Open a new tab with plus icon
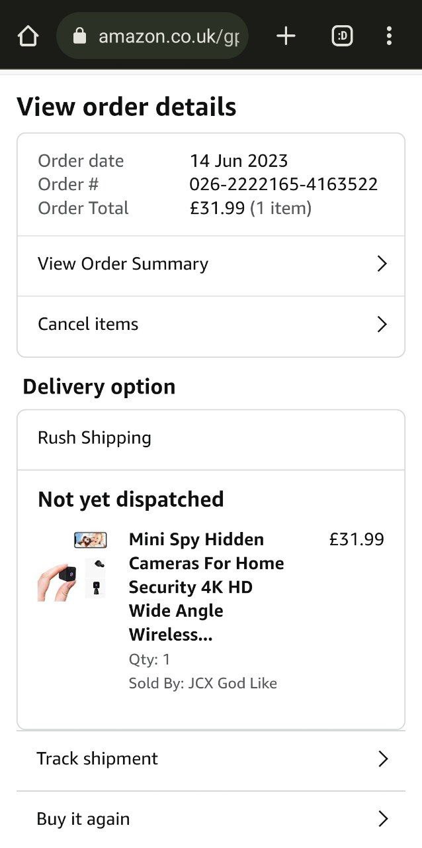This screenshot has width=422, height=848. 286,36
